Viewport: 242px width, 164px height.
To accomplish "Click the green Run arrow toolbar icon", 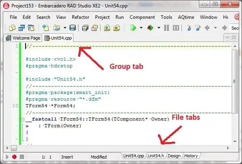I will click(x=133, y=28).
